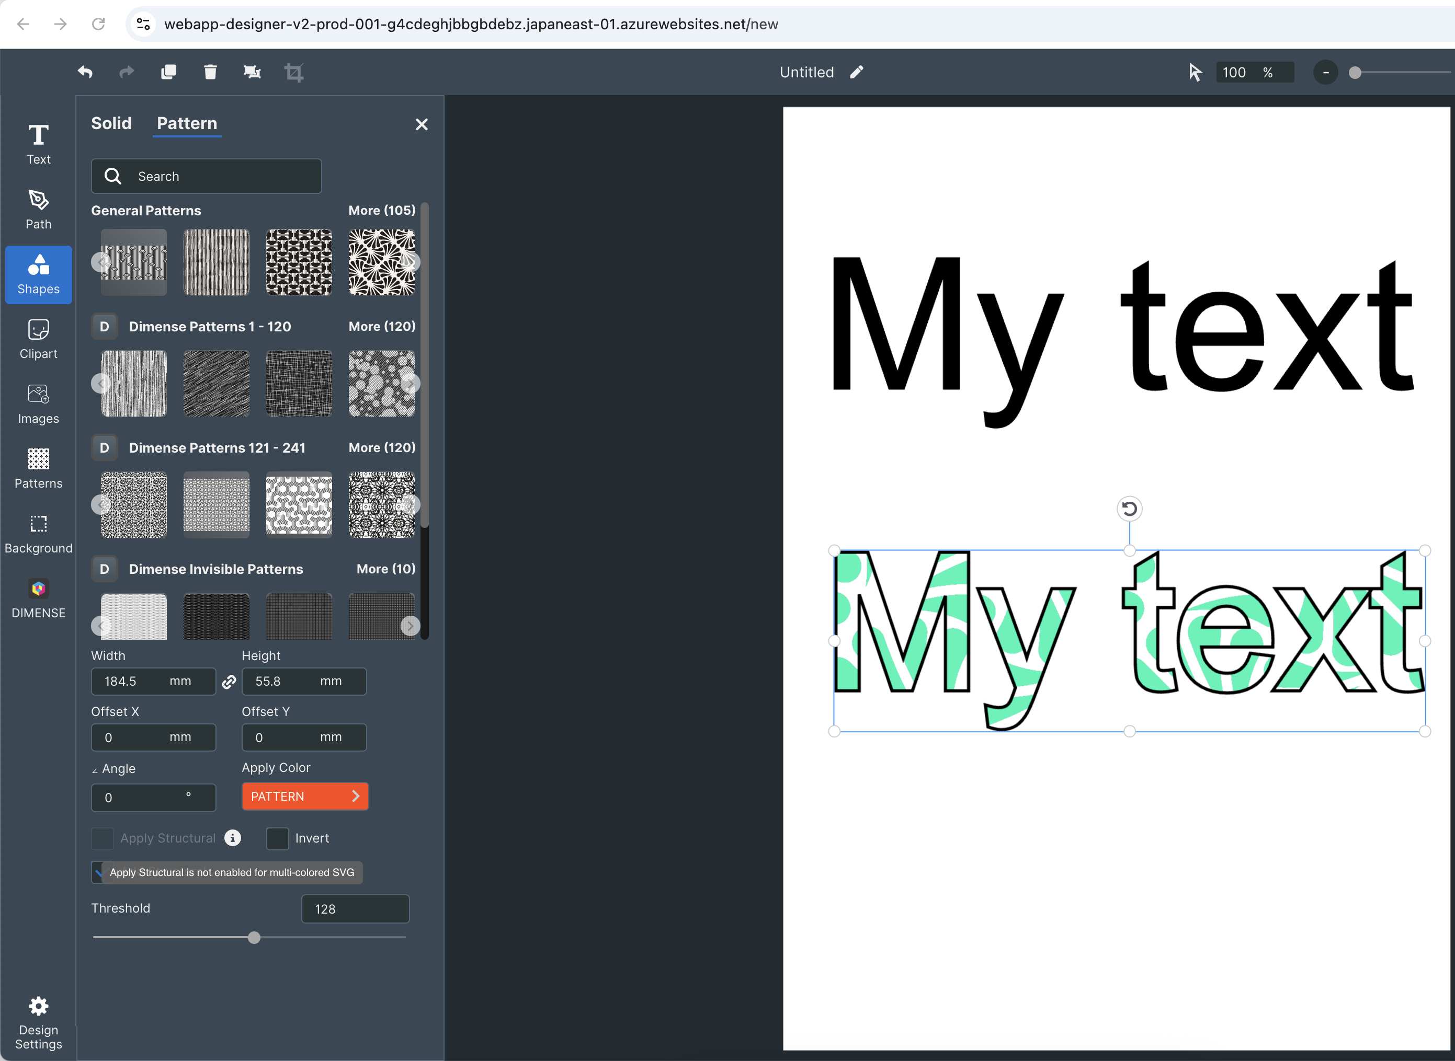Select the fan-shaped floral General pattern
This screenshot has width=1455, height=1061.
382,262
